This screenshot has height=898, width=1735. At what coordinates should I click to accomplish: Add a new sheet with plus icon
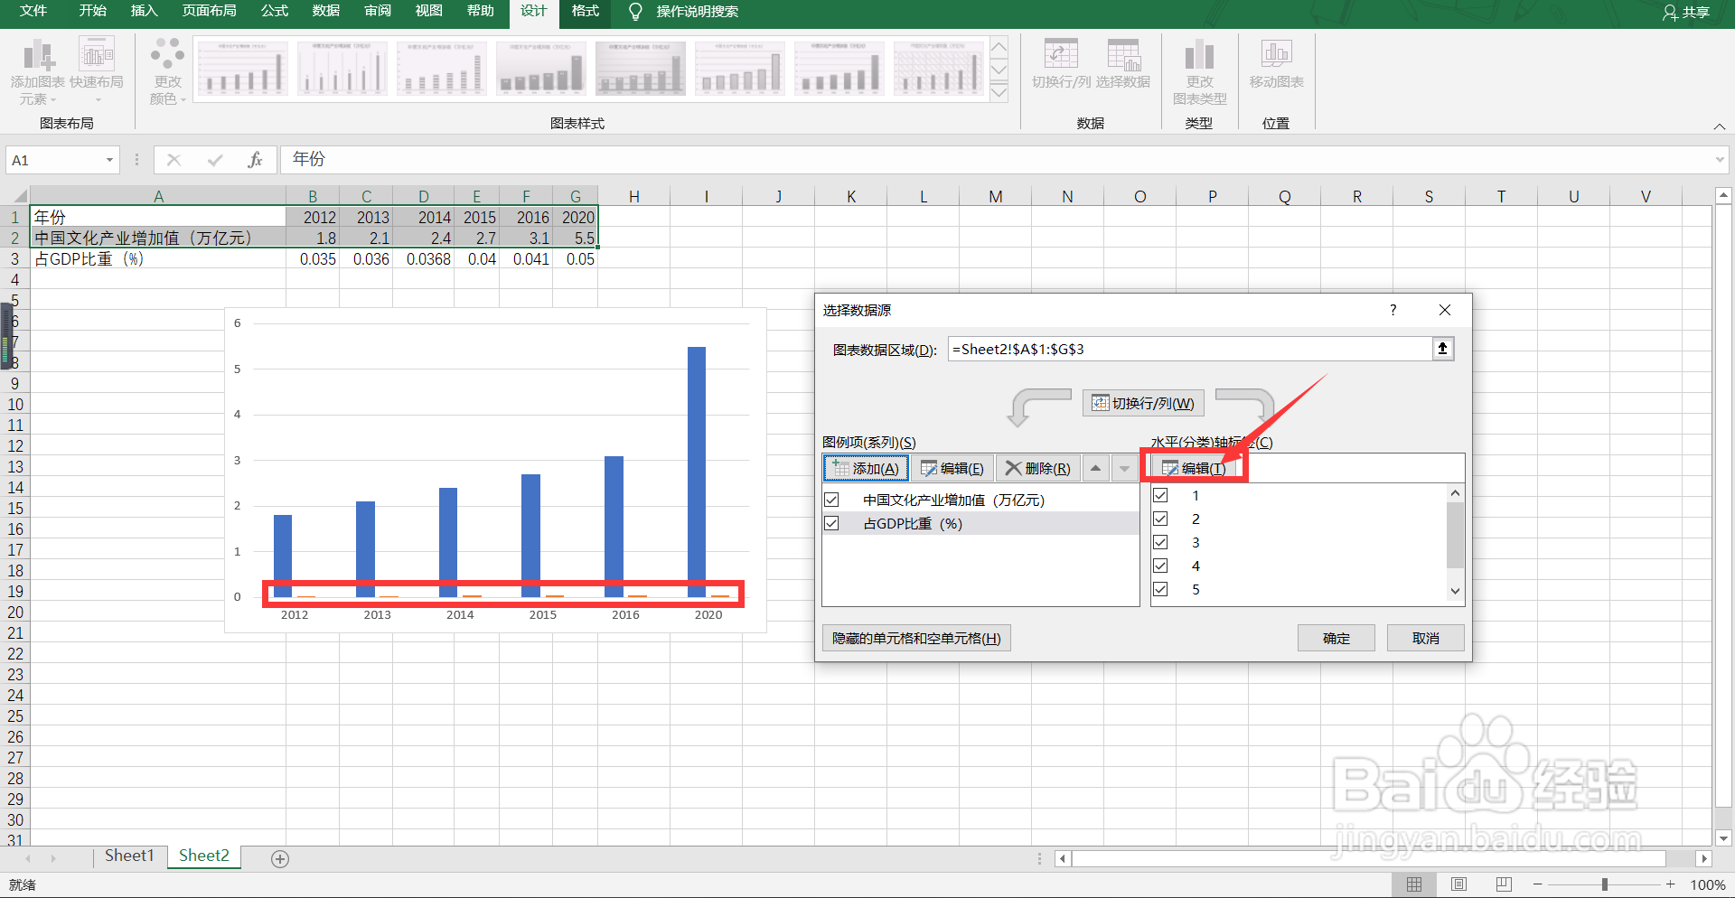[280, 859]
